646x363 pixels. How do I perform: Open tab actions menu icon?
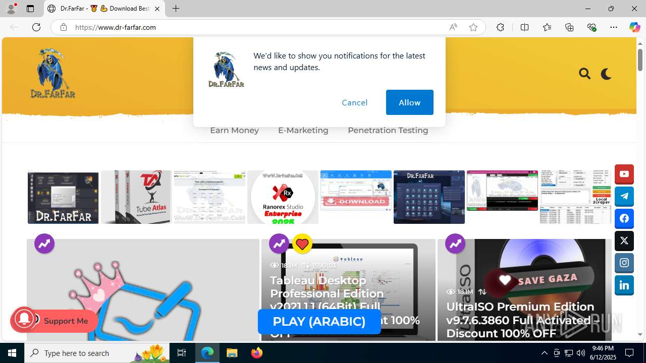(30, 9)
